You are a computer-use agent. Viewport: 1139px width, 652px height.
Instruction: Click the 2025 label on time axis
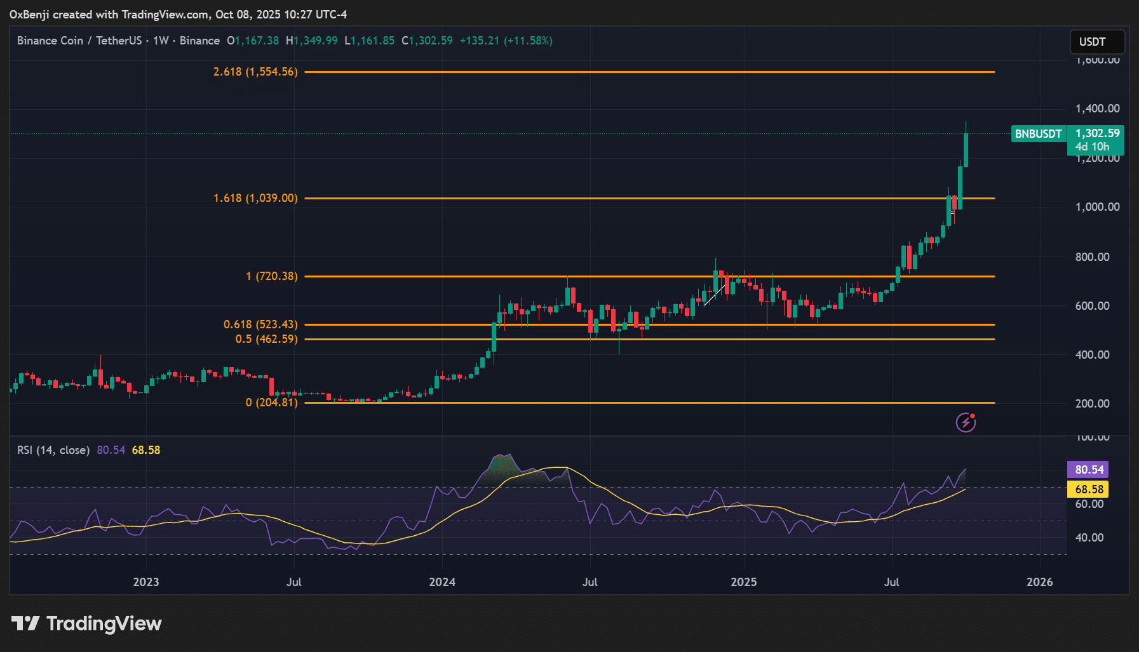tap(743, 582)
